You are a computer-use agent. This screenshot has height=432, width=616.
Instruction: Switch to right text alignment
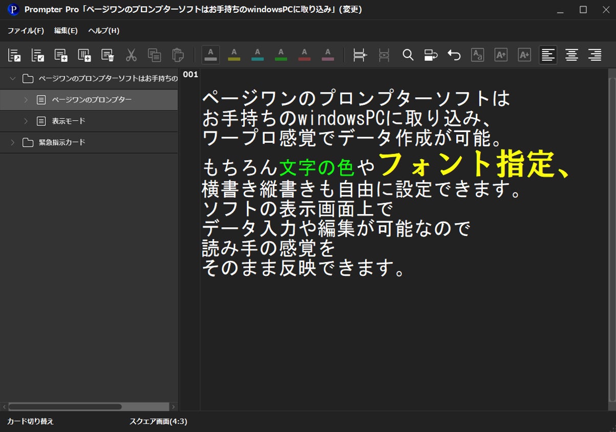594,55
